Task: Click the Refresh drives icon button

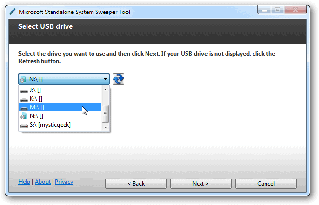Action: point(119,79)
